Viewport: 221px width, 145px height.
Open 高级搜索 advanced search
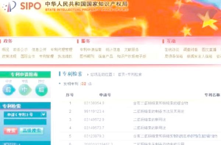[32, 131]
